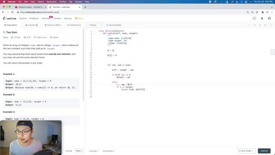Screen dimensions: 275x155
Task: Click the Contribute link
Action: pos(108,151)
